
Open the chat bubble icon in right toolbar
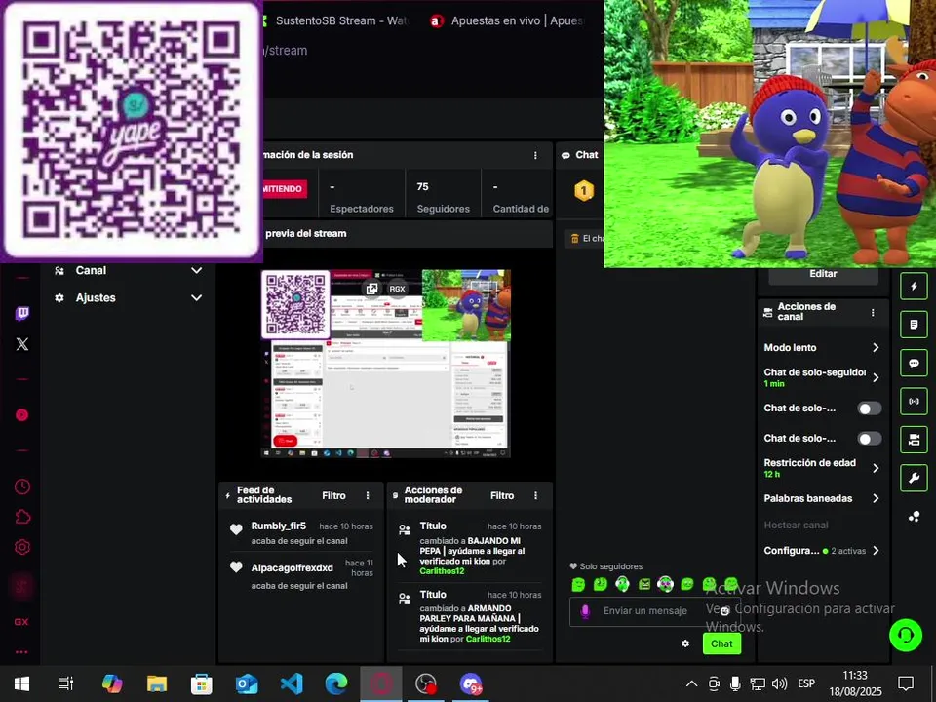914,363
